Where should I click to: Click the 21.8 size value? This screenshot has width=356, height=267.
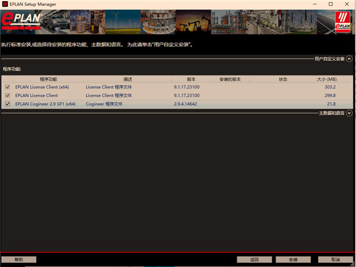tap(332, 104)
